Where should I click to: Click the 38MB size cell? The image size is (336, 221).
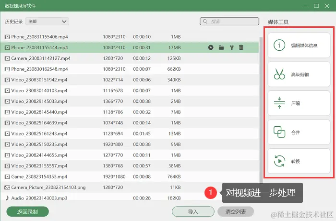pyautogui.click(x=174, y=166)
